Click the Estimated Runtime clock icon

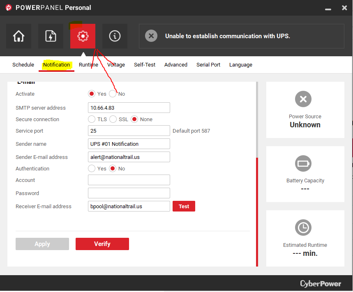click(303, 228)
